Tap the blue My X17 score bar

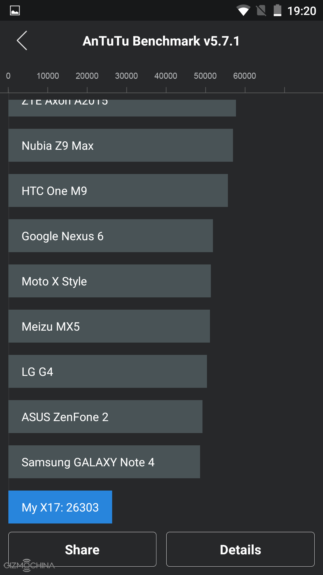[x=60, y=507]
